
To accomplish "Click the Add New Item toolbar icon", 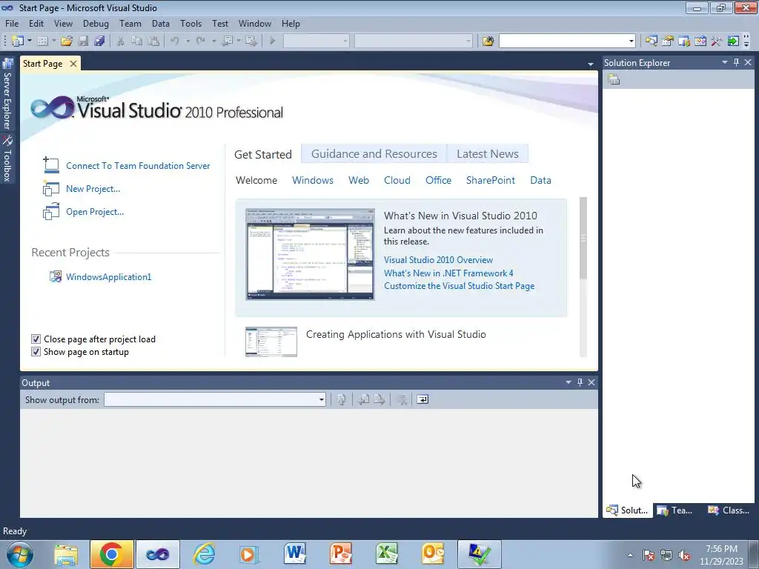I will 42,41.
